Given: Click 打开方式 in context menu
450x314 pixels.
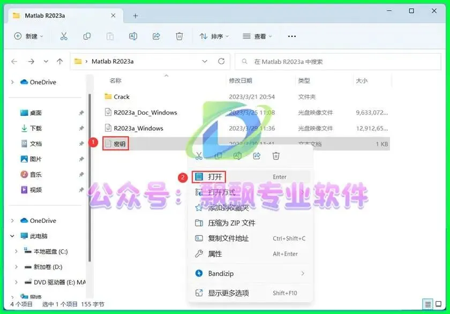Looking at the screenshot, I should click(250, 192).
